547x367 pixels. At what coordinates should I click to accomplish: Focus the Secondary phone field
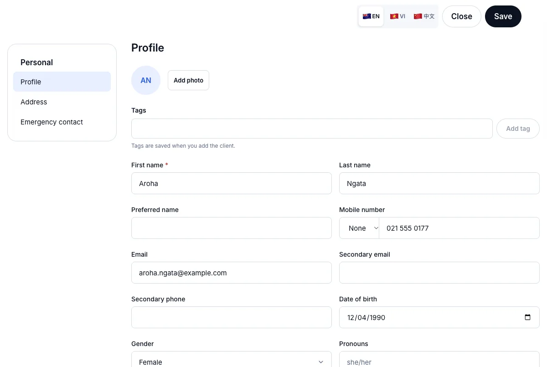click(232, 317)
